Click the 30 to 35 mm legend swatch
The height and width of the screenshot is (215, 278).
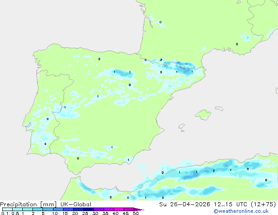[x=99, y=209]
